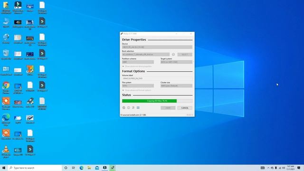Open the Recycle Bin desktop icon
The image size is (304, 171).
coord(6,54)
